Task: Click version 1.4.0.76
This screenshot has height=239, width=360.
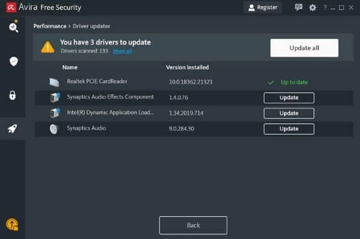Action: click(179, 98)
